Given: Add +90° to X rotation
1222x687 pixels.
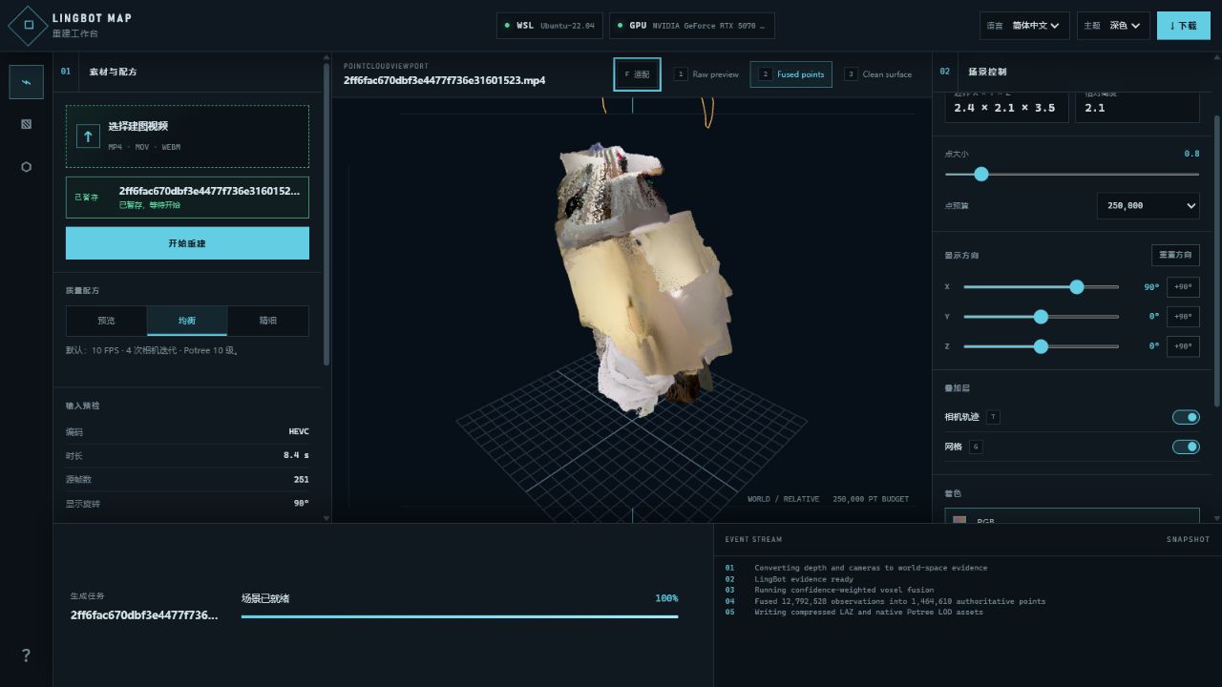Looking at the screenshot, I should click(x=1183, y=287).
